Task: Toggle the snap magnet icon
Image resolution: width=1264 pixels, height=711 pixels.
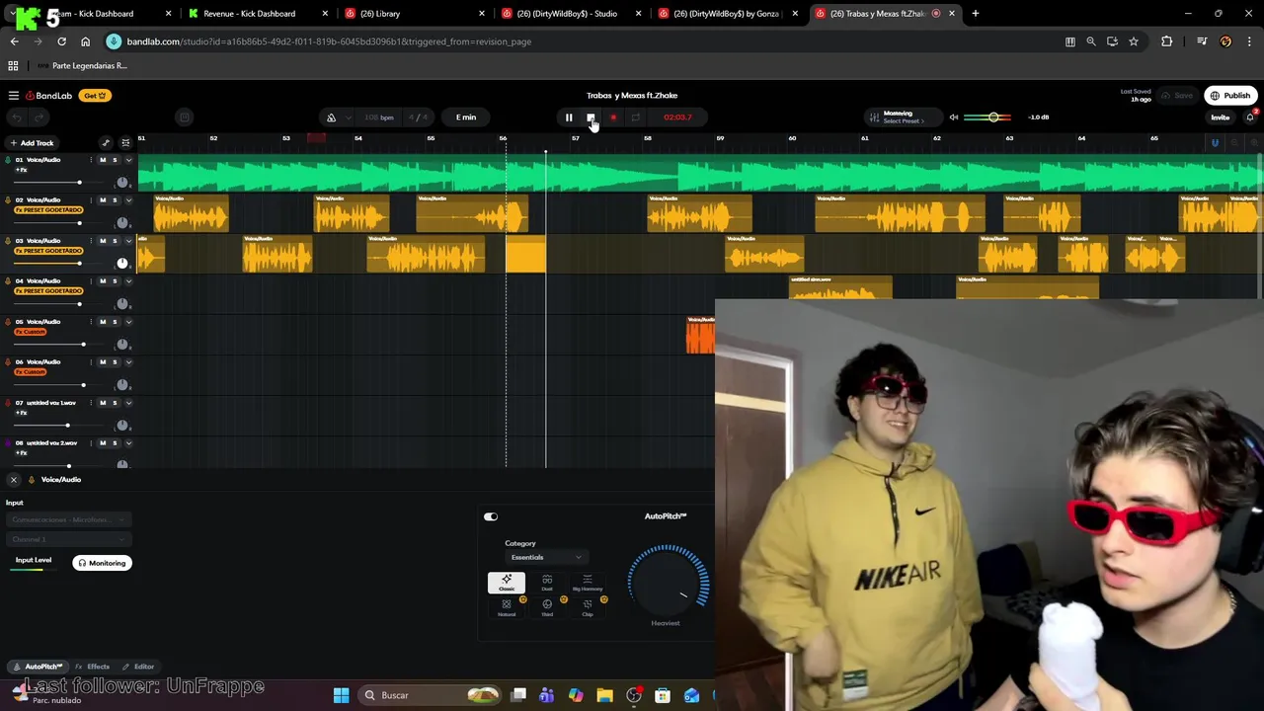Action: (1215, 143)
